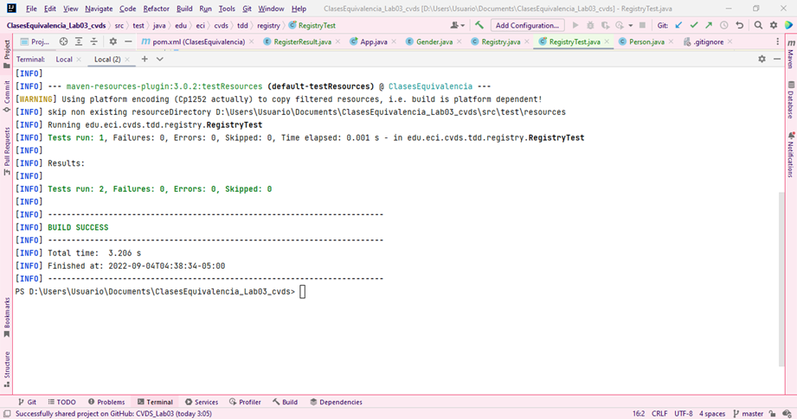This screenshot has height=419, width=797.
Task: Change UTF-8 file encoding
Action: [683, 414]
